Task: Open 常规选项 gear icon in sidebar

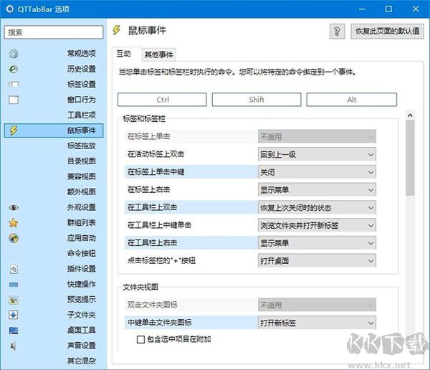Action: 14,54
